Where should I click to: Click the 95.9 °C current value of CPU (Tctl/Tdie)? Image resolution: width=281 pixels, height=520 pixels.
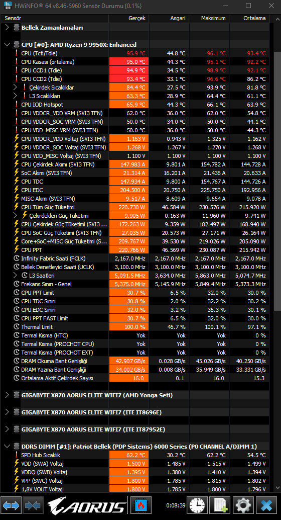click(x=135, y=53)
